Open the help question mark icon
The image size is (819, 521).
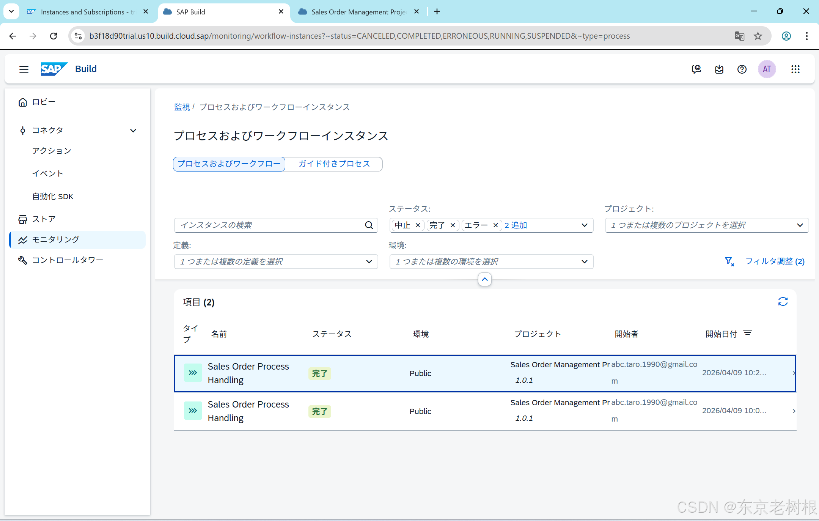coord(742,69)
